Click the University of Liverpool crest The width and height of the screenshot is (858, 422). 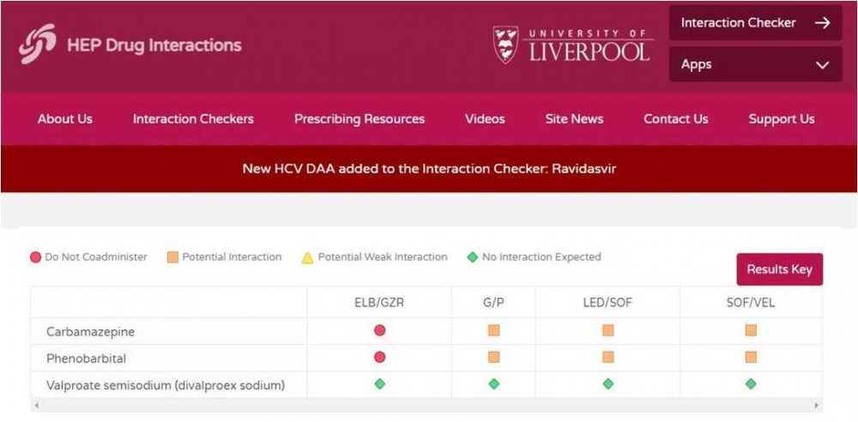tap(505, 45)
